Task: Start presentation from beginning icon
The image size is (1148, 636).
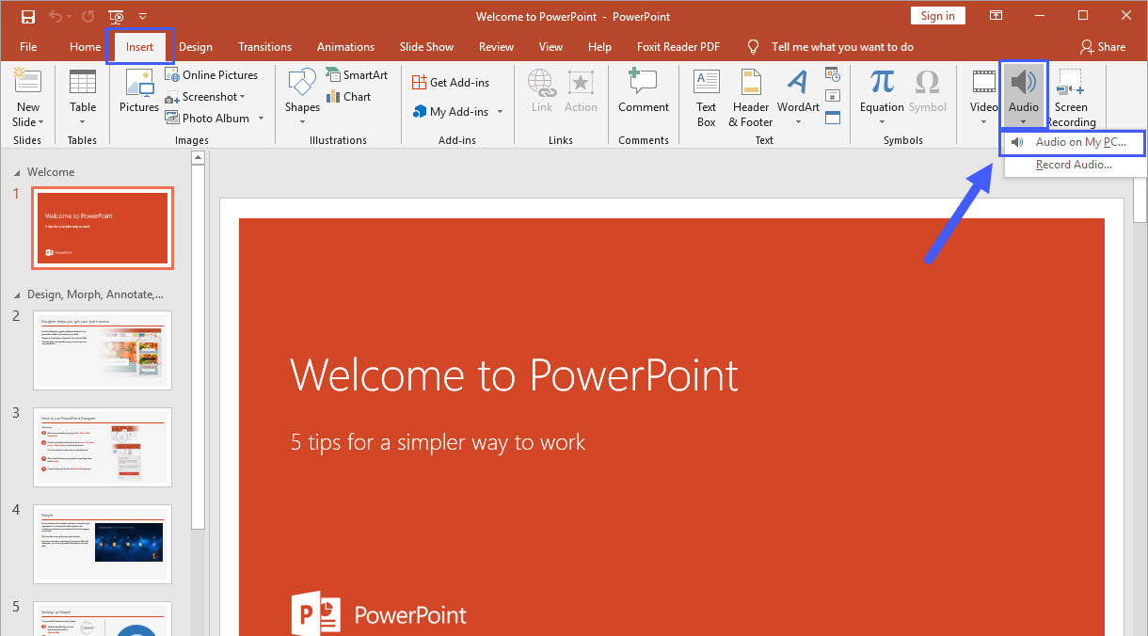Action: pos(116,16)
